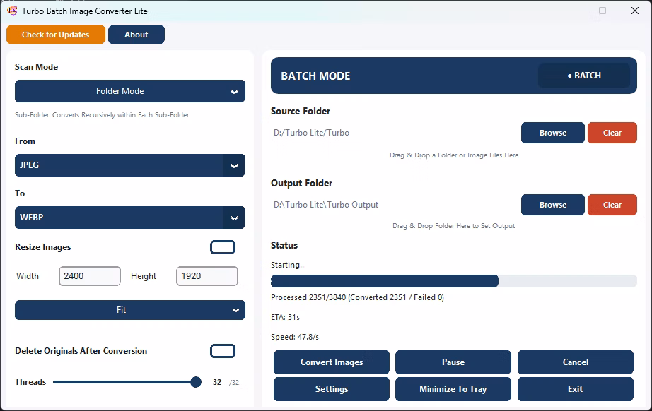
Task: Click Drag & Drop Folder Here to Set Output hint
Action: coord(454,226)
